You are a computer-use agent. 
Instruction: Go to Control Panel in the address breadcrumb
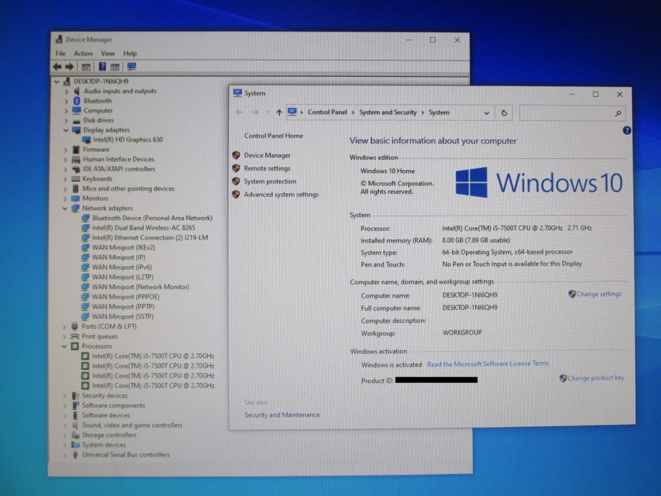327,112
